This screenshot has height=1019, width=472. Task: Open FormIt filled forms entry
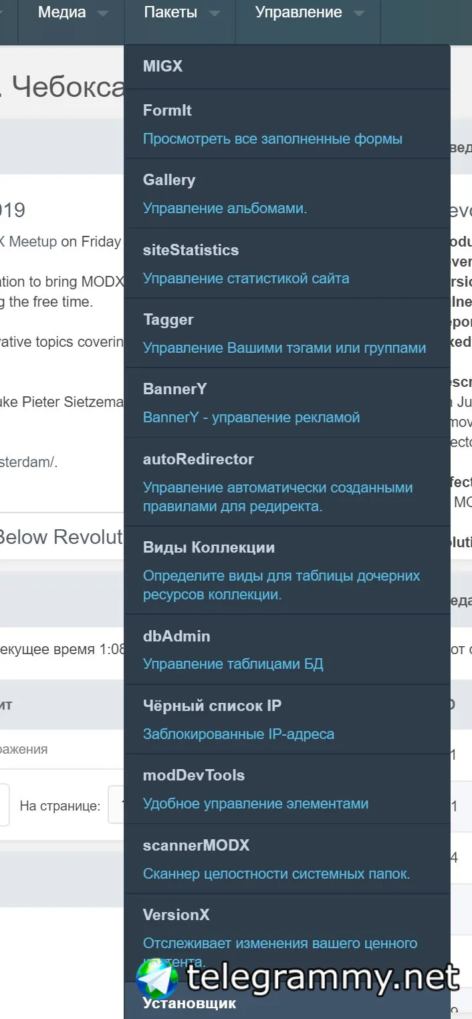click(x=287, y=124)
